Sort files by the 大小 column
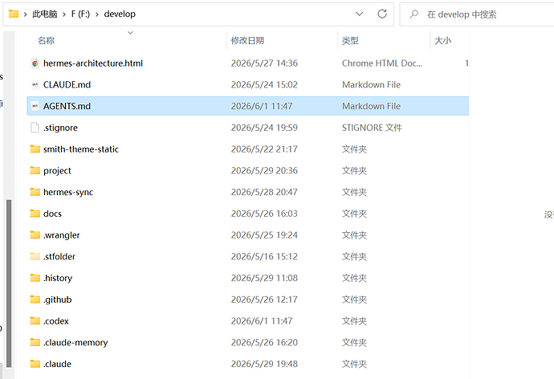Screen dimensions: 554x379 coord(443,41)
